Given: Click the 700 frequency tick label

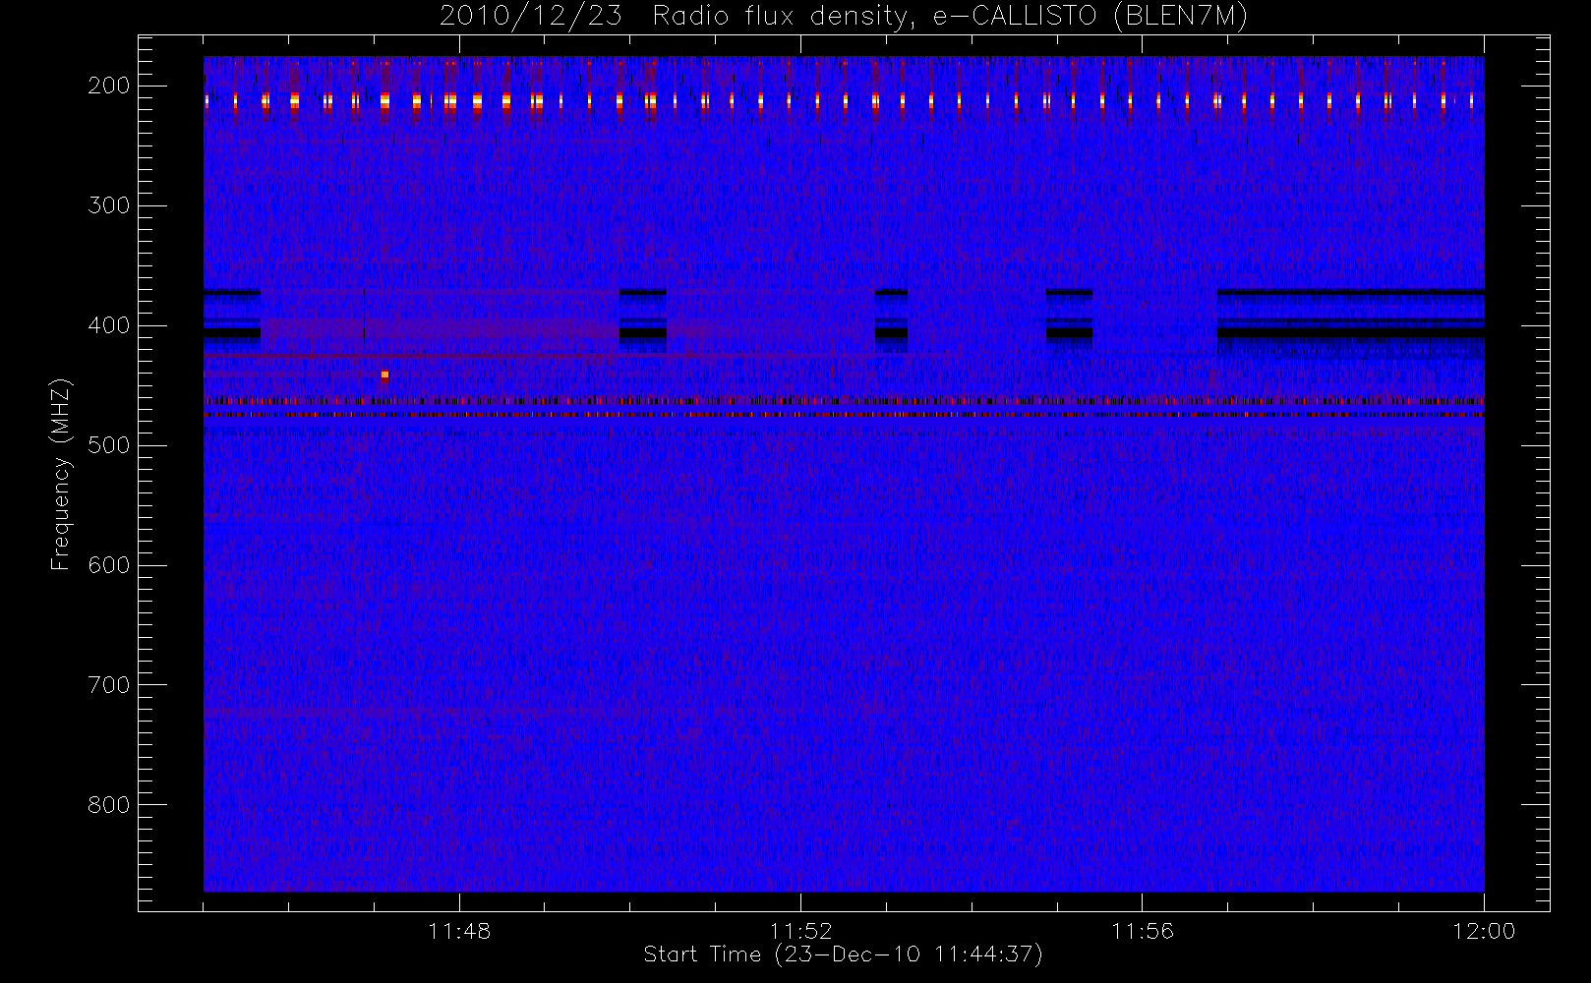Looking at the screenshot, I should [x=109, y=685].
